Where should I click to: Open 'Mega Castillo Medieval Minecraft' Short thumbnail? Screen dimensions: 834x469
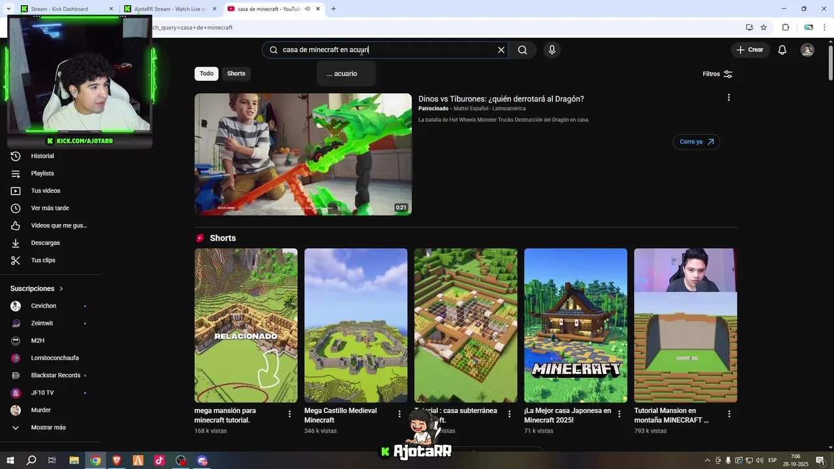coord(356,325)
